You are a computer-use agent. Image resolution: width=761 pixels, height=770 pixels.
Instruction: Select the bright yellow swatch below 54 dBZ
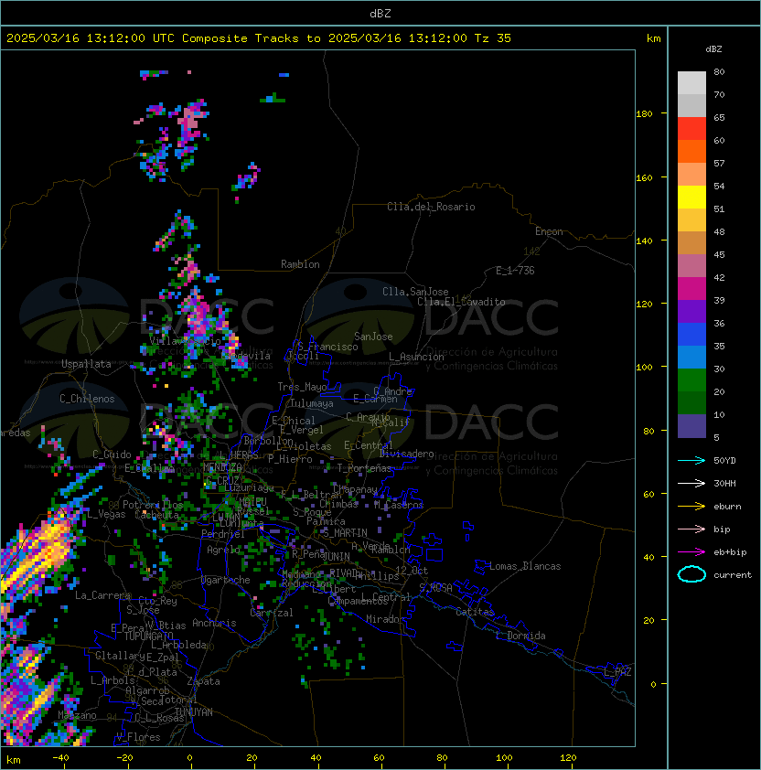click(x=691, y=198)
